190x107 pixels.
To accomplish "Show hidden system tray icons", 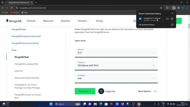I will point(155,104).
